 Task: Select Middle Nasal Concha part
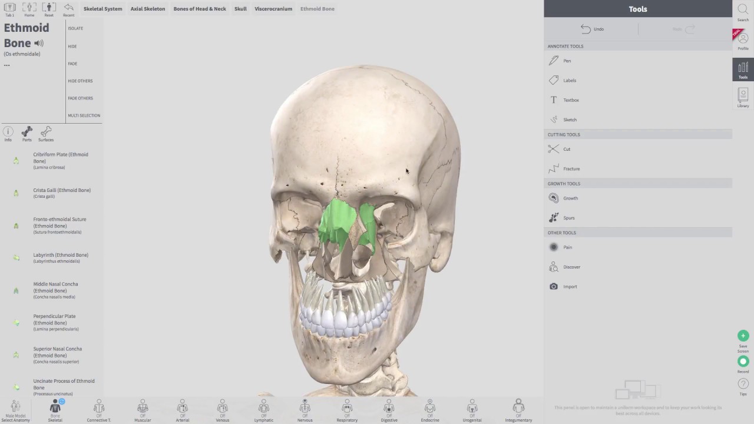tap(52, 290)
